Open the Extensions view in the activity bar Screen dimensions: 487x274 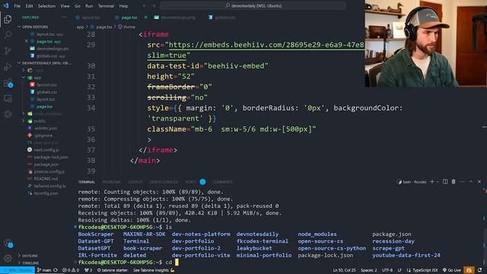tap(8, 83)
